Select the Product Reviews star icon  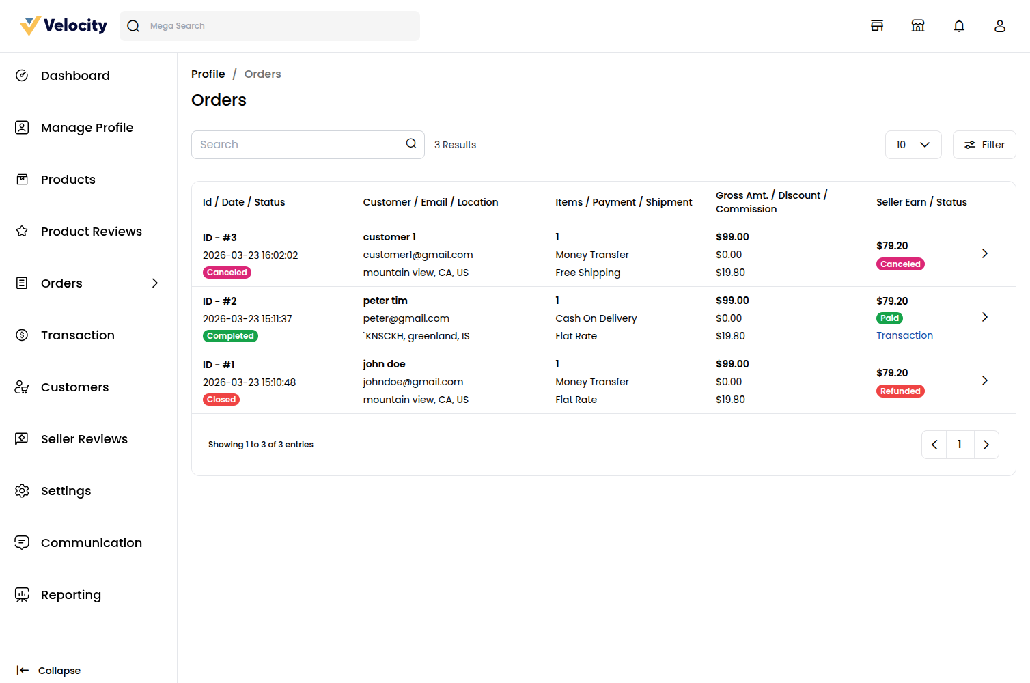(x=21, y=231)
